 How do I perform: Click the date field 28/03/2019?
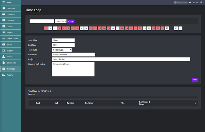pos(60,21)
